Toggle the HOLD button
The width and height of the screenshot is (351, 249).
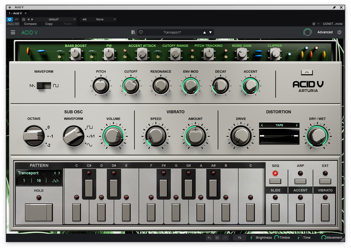point(39,212)
